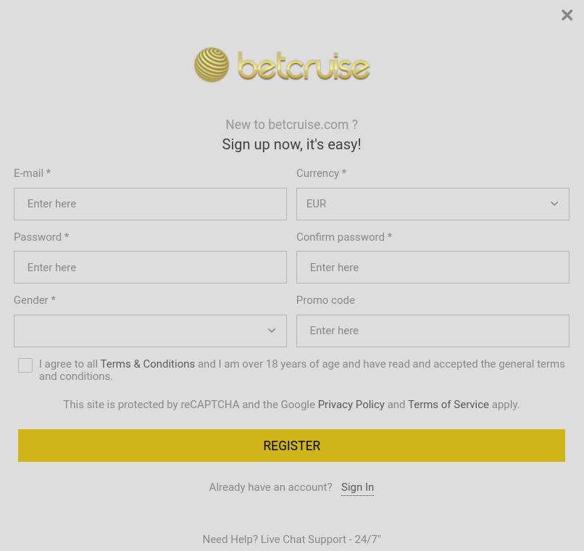Focus the Confirm password input field
This screenshot has height=551, width=584.
point(433,267)
